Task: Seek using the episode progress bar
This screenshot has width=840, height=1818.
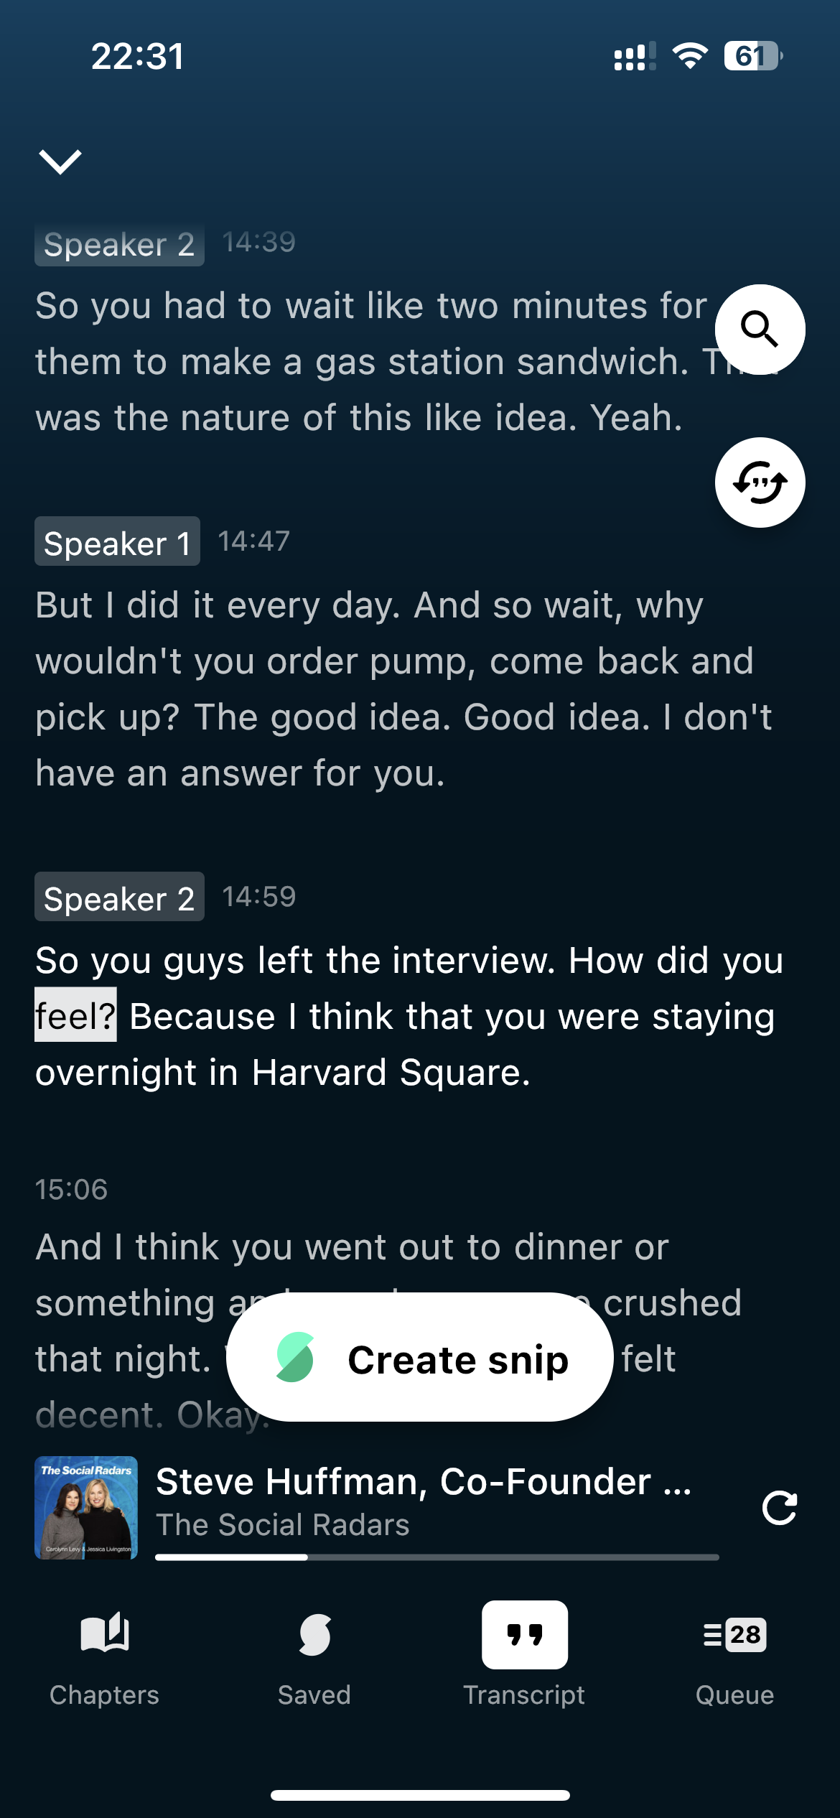Action: click(x=437, y=1557)
